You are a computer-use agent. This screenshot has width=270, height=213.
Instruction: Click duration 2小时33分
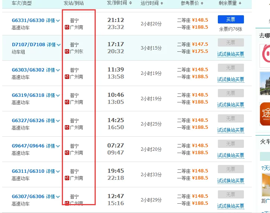tap(151, 175)
